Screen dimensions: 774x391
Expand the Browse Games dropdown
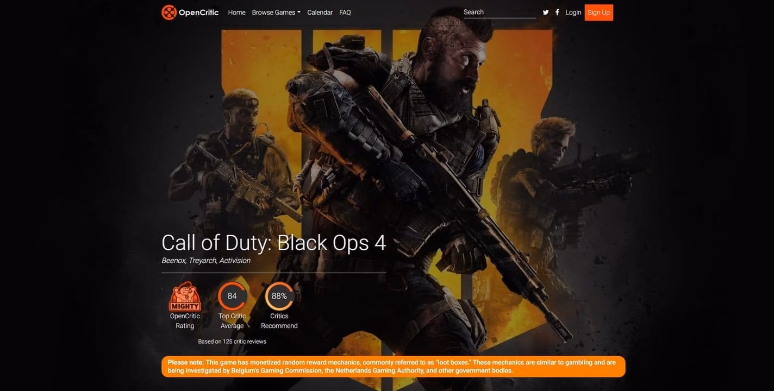tap(276, 12)
